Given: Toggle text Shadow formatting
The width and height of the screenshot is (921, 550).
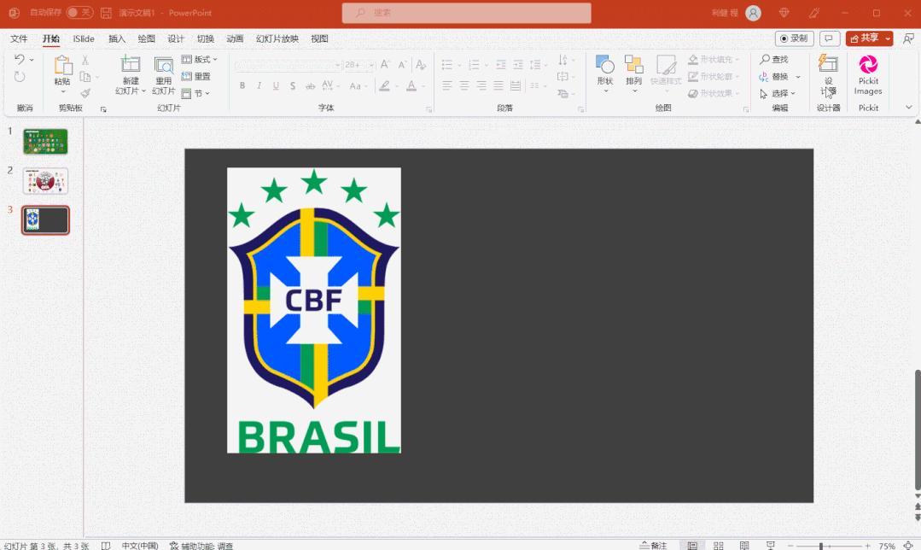Looking at the screenshot, I should point(293,85).
